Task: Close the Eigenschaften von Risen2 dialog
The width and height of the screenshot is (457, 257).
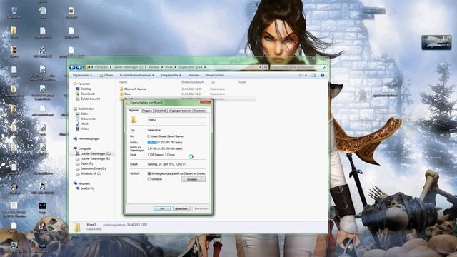Action: click(206, 101)
